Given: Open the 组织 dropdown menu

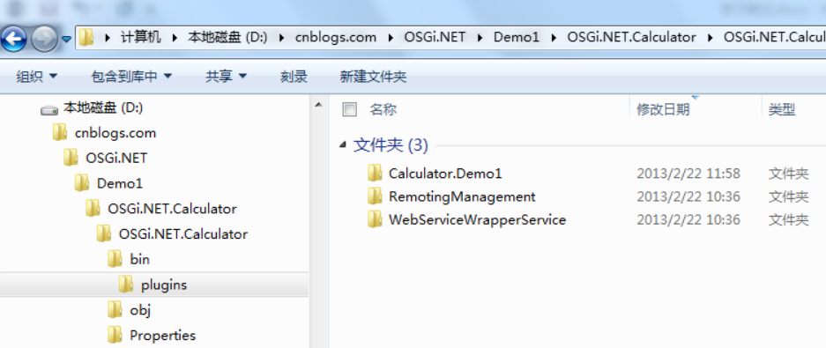Looking at the screenshot, I should pos(36,77).
